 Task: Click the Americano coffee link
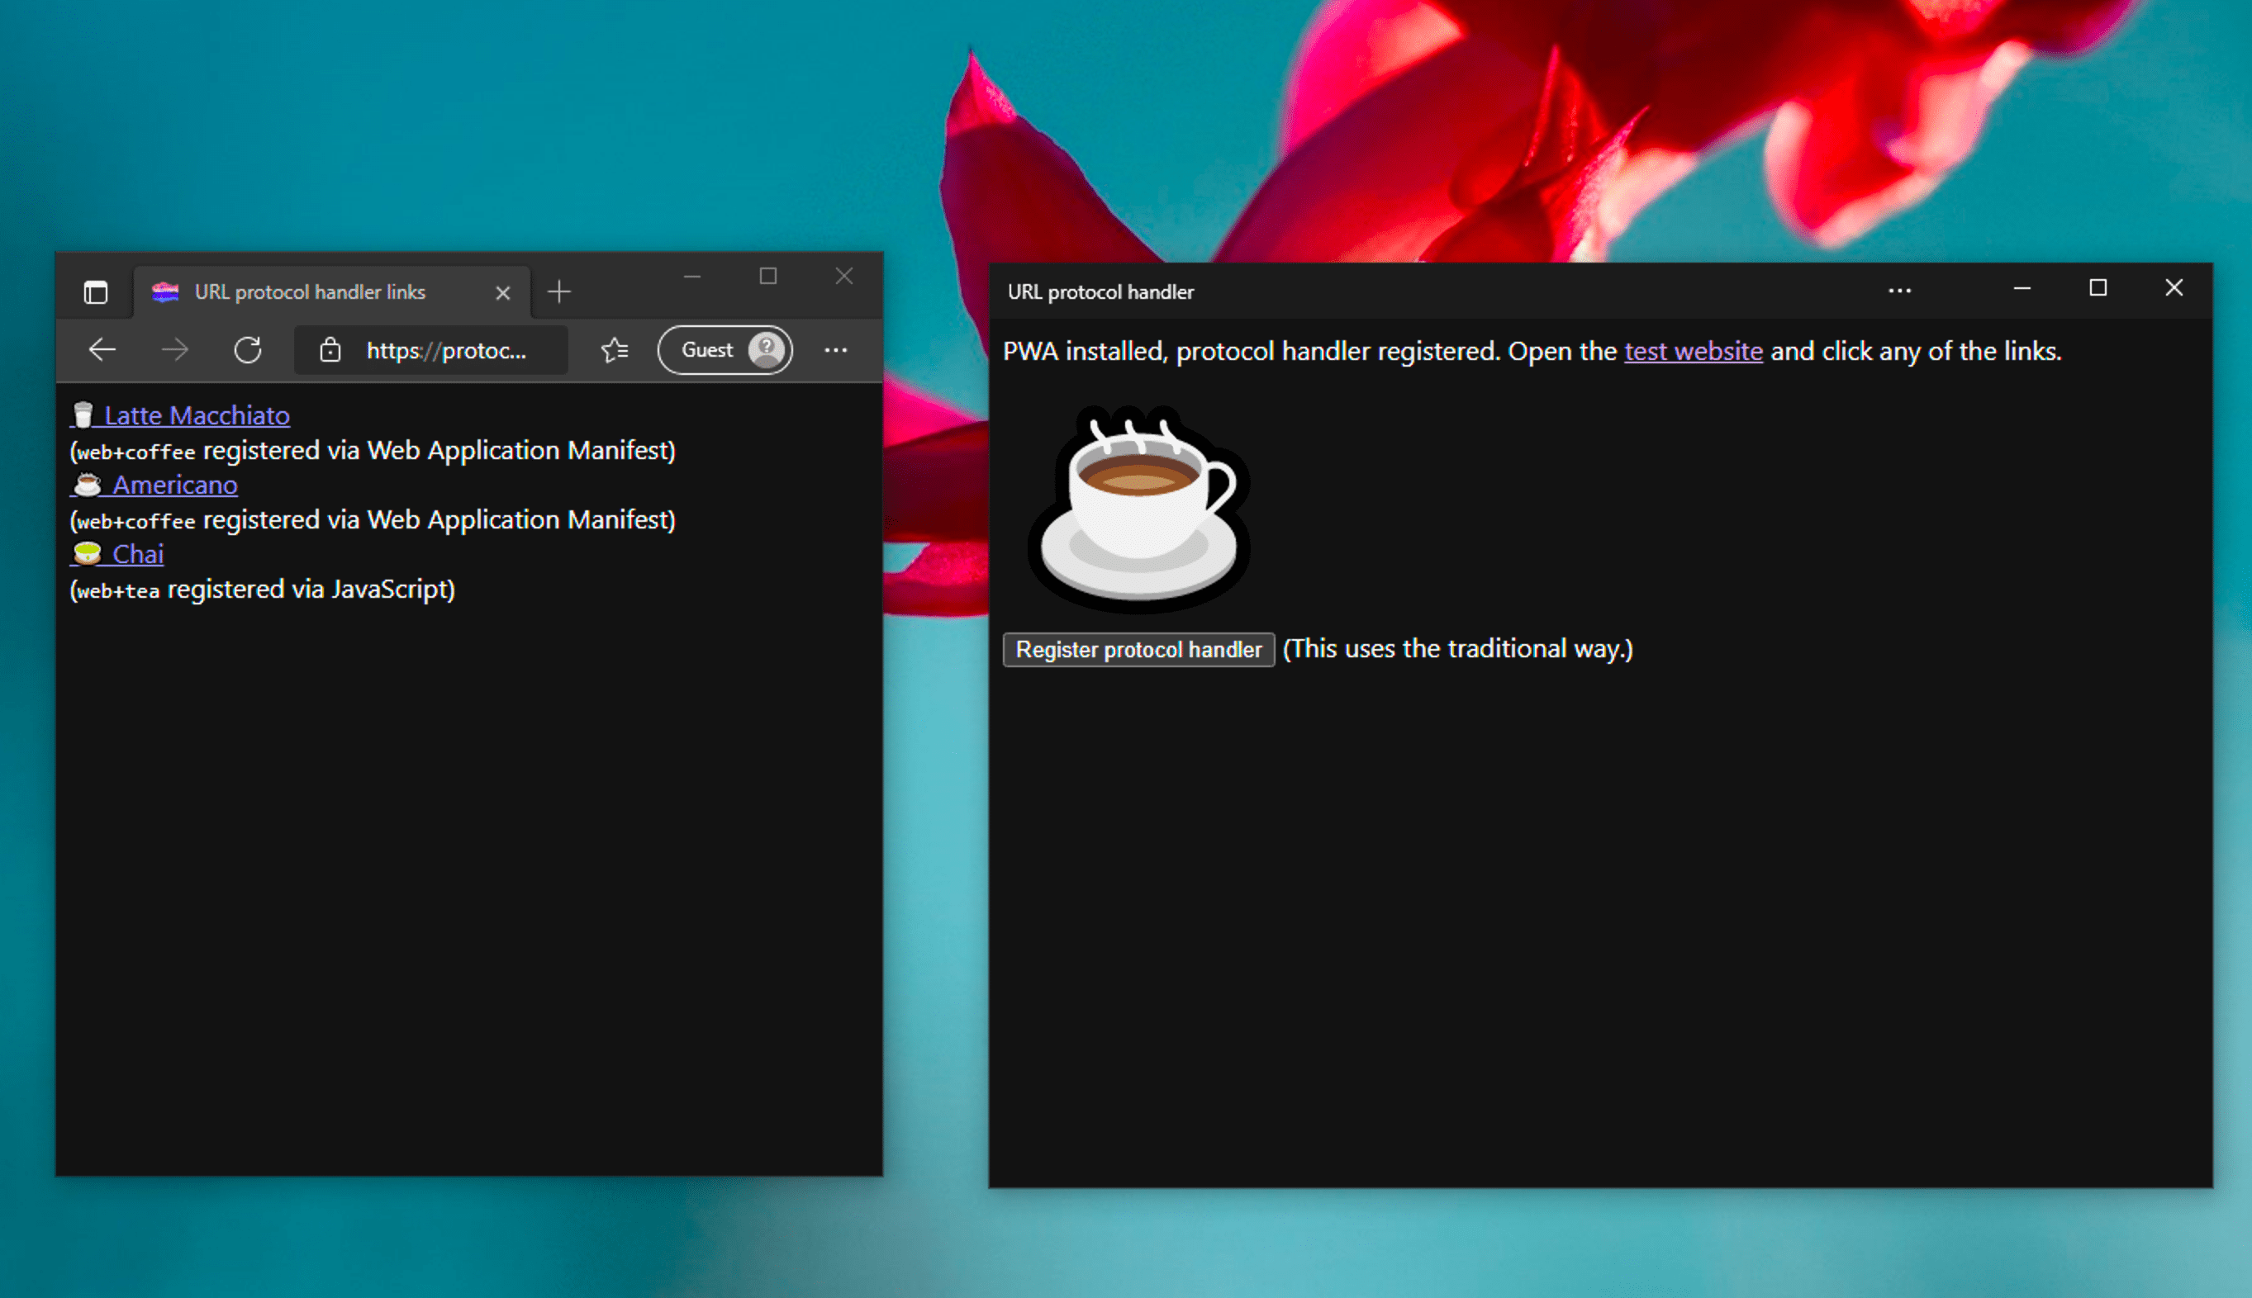click(x=173, y=484)
